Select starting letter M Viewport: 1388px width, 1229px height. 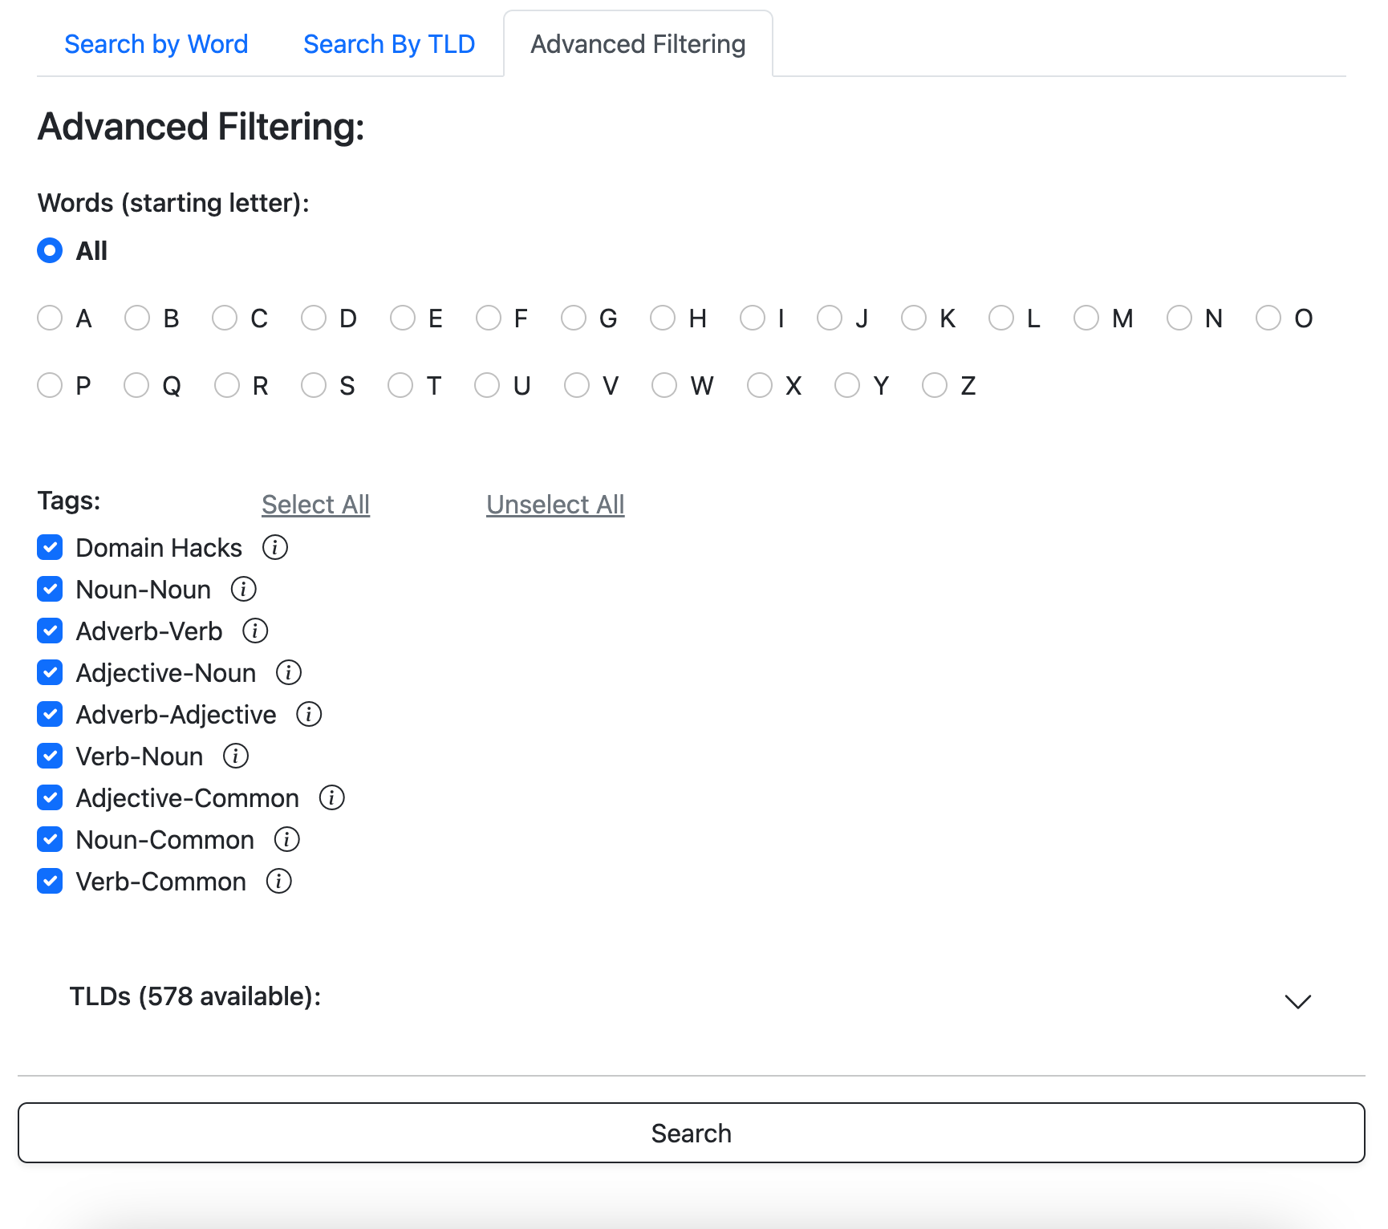coord(1086,318)
